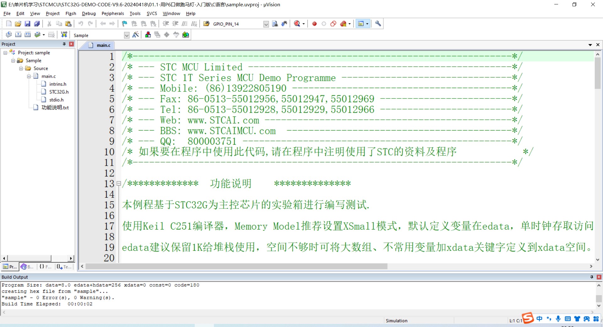Rebuild all target files icon
The image size is (603, 327).
coord(28,35)
